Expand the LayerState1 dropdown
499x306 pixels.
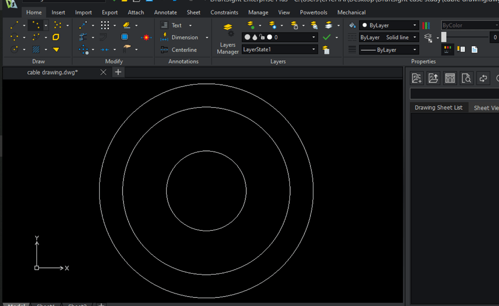point(313,49)
